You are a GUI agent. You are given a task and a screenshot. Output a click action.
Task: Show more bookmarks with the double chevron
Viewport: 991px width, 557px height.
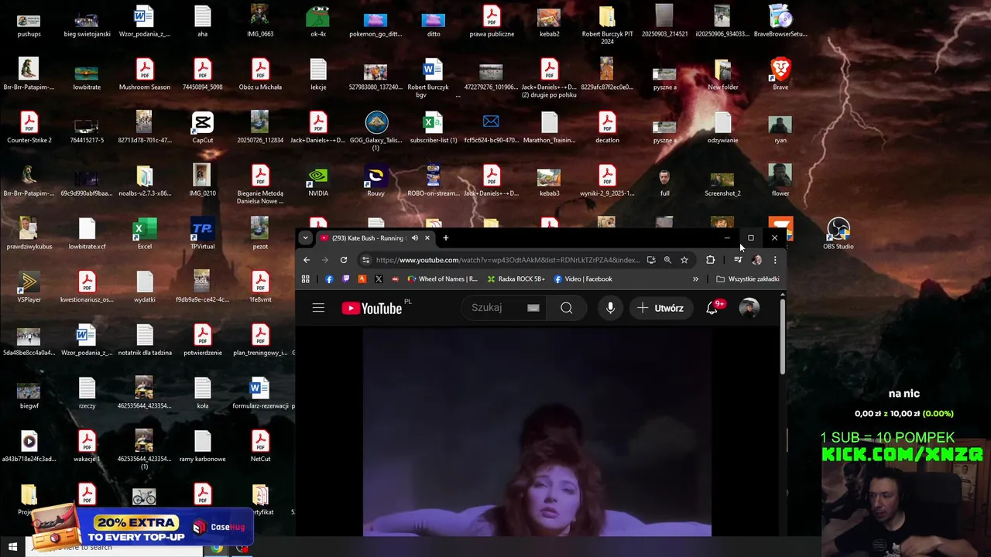[695, 279]
